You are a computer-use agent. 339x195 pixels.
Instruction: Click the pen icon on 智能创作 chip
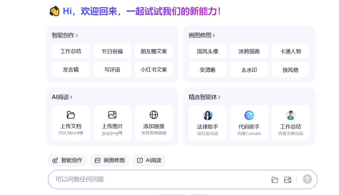coord(55,160)
